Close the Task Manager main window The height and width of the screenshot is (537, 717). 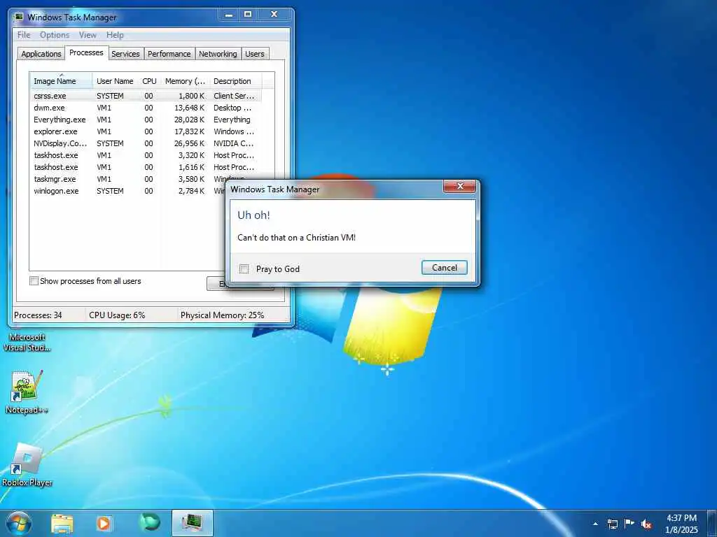(274, 15)
